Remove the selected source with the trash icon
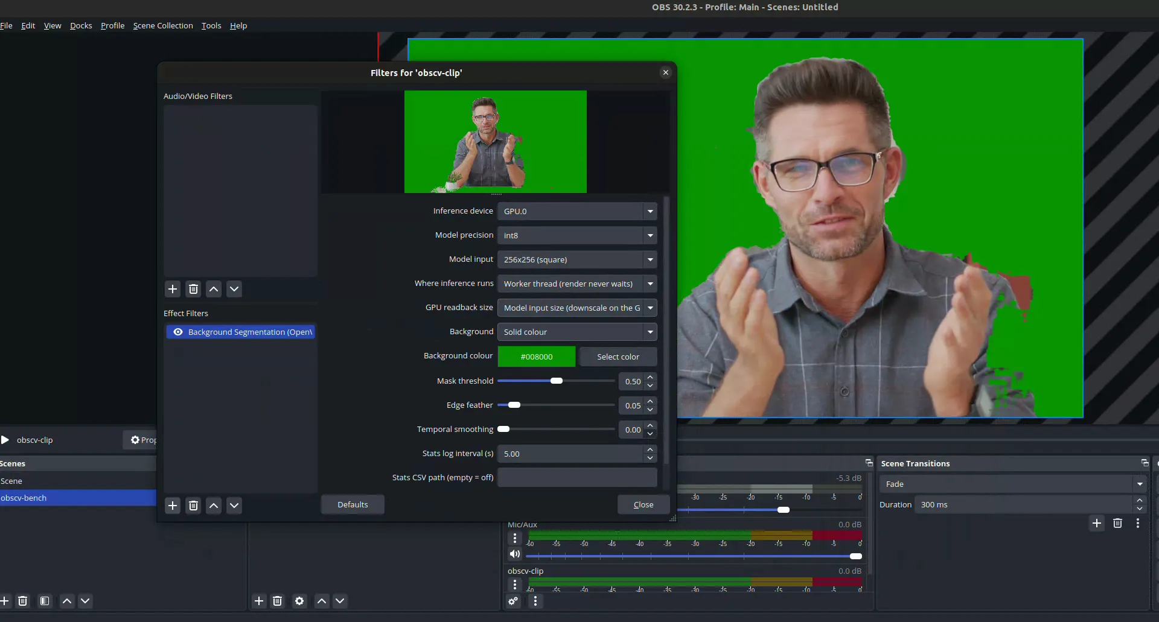Image resolution: width=1159 pixels, height=622 pixels. pos(278,601)
